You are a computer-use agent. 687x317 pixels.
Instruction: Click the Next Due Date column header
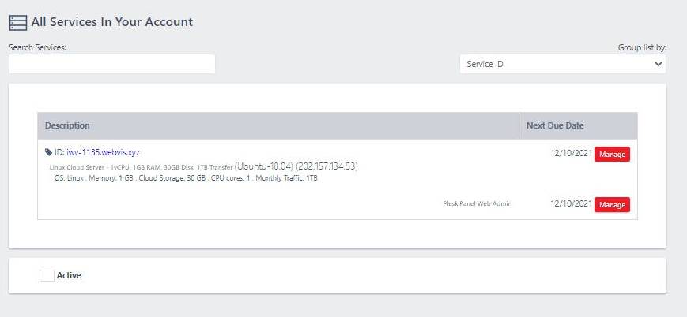pyautogui.click(x=555, y=125)
